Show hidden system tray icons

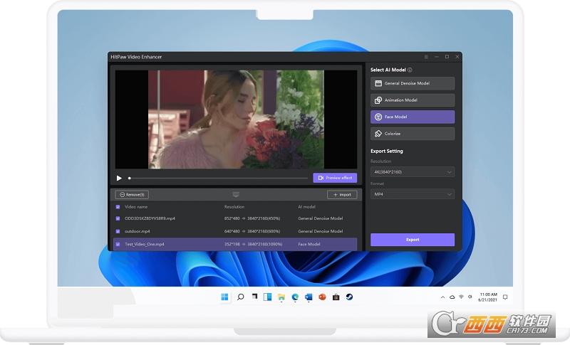(442, 297)
